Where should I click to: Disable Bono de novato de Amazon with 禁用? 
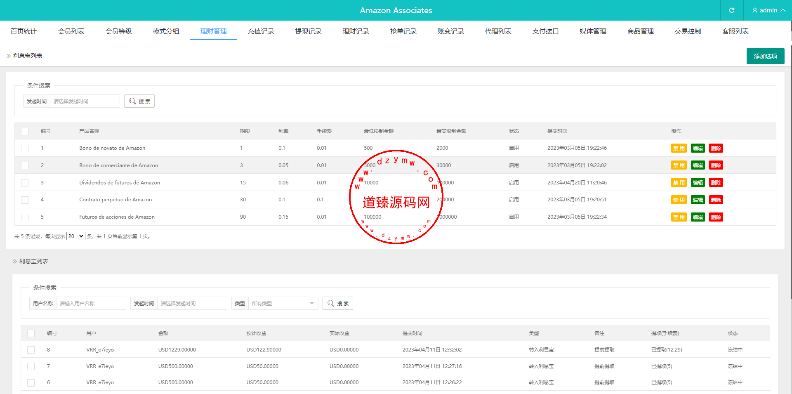(679, 149)
